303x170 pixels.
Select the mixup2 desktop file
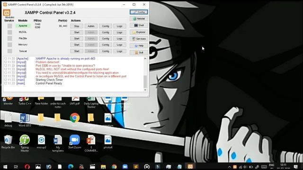coord(41,142)
